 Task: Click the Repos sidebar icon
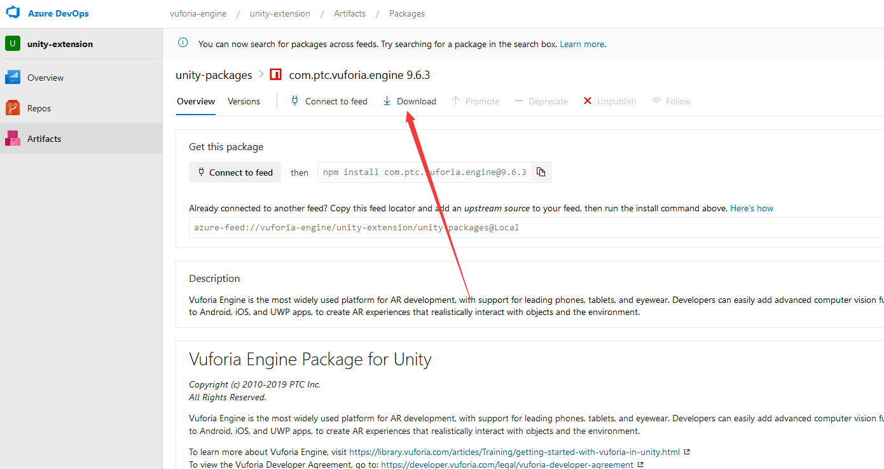(x=12, y=108)
